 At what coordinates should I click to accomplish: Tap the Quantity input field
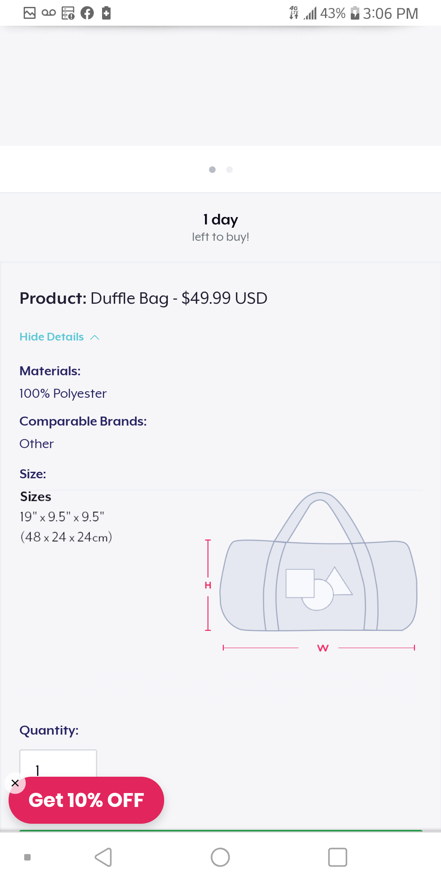coord(58,764)
